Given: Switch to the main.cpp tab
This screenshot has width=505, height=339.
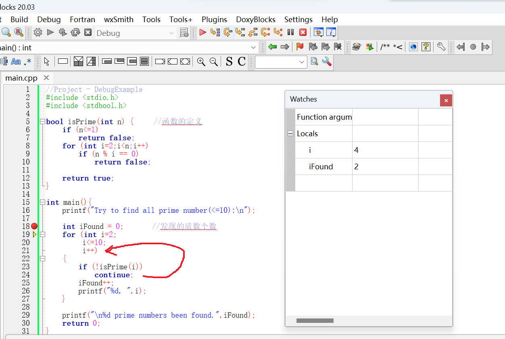Looking at the screenshot, I should click(x=21, y=78).
